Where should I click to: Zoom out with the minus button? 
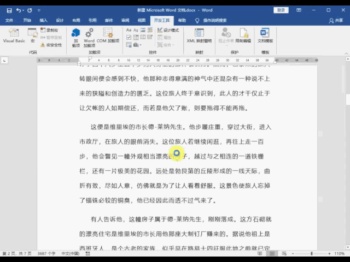click(x=293, y=253)
